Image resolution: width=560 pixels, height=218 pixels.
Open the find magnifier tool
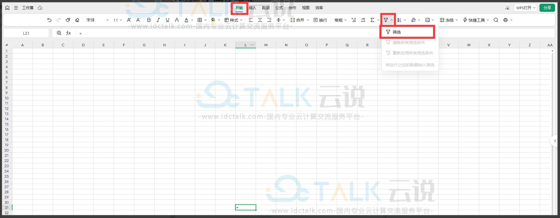click(x=496, y=20)
